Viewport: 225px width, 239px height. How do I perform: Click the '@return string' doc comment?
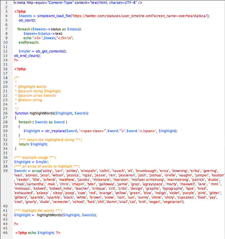click(30, 100)
